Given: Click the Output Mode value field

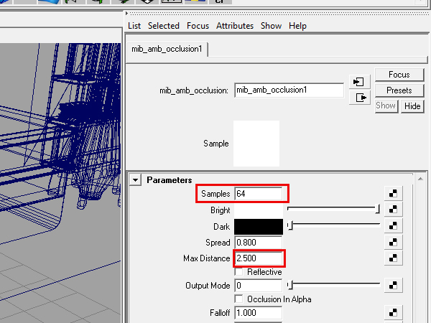Looking at the screenshot, I should (259, 286).
